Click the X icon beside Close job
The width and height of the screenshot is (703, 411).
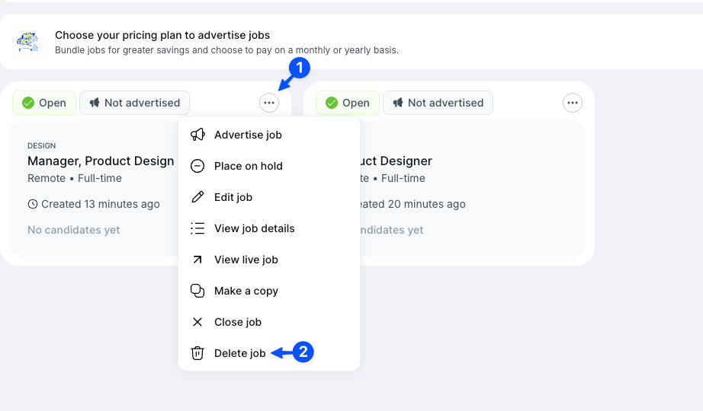[197, 322]
